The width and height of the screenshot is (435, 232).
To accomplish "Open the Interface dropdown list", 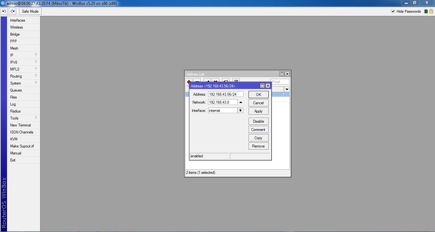I will 241,111.
